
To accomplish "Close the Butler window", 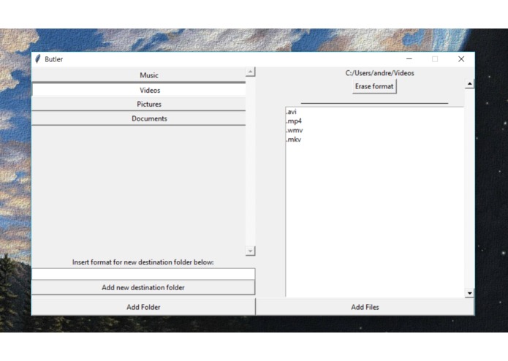I will pyautogui.click(x=461, y=59).
